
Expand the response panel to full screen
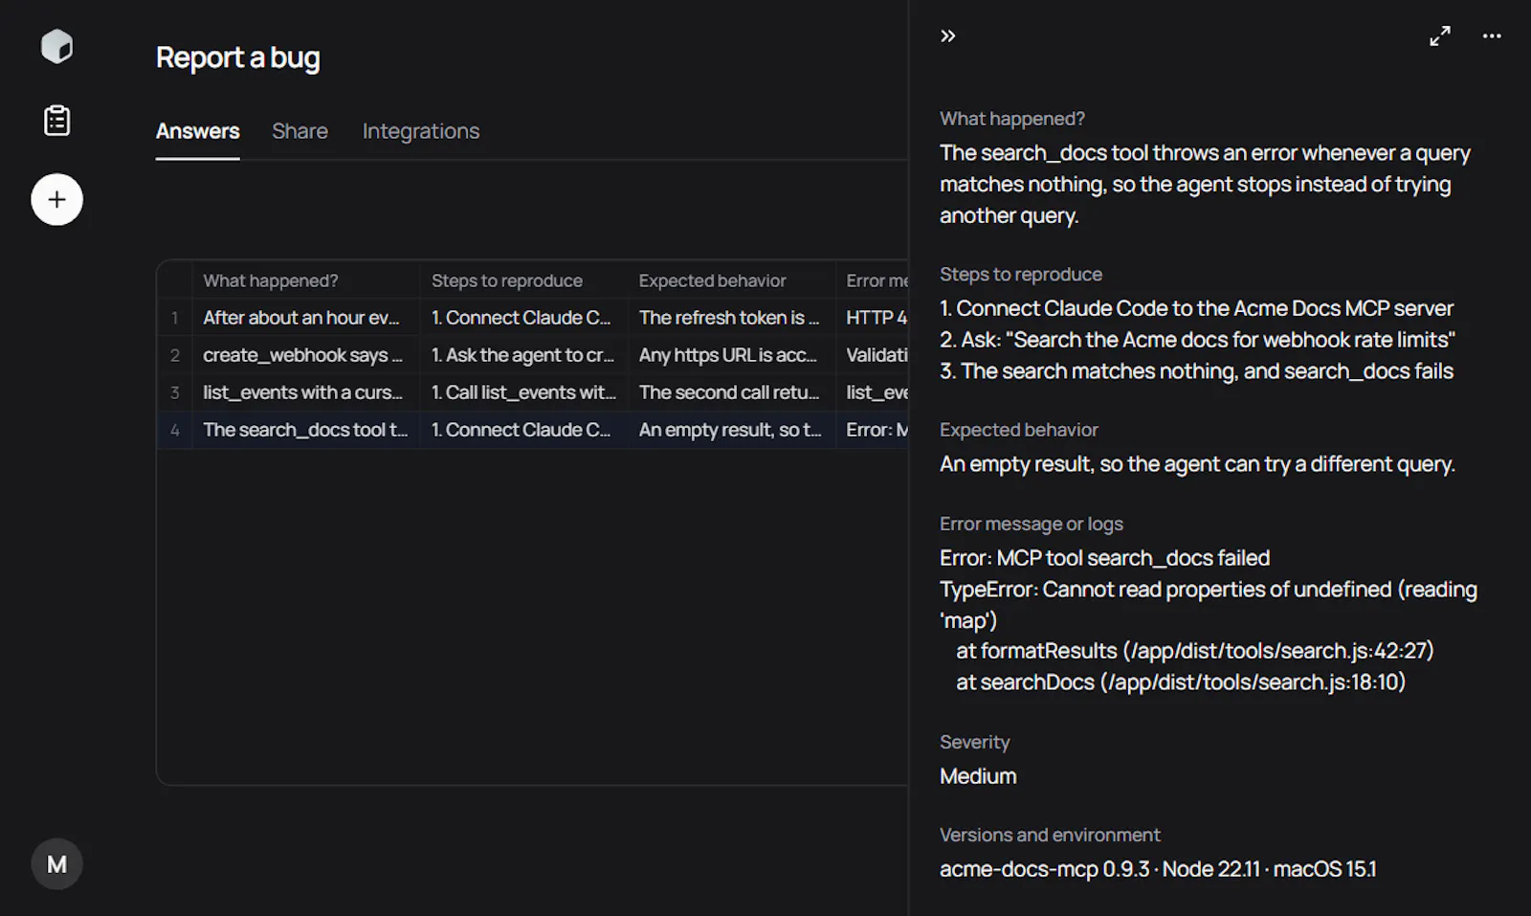[1439, 36]
